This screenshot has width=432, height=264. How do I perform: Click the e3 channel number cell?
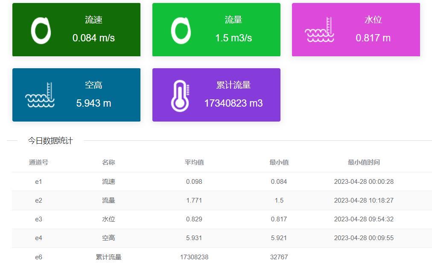click(x=38, y=219)
